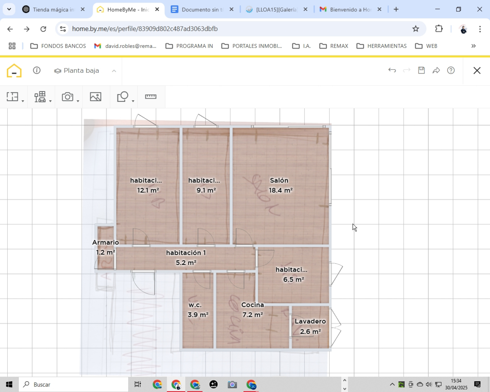View site information icon
This screenshot has height=392, width=490.
[x=63, y=29]
